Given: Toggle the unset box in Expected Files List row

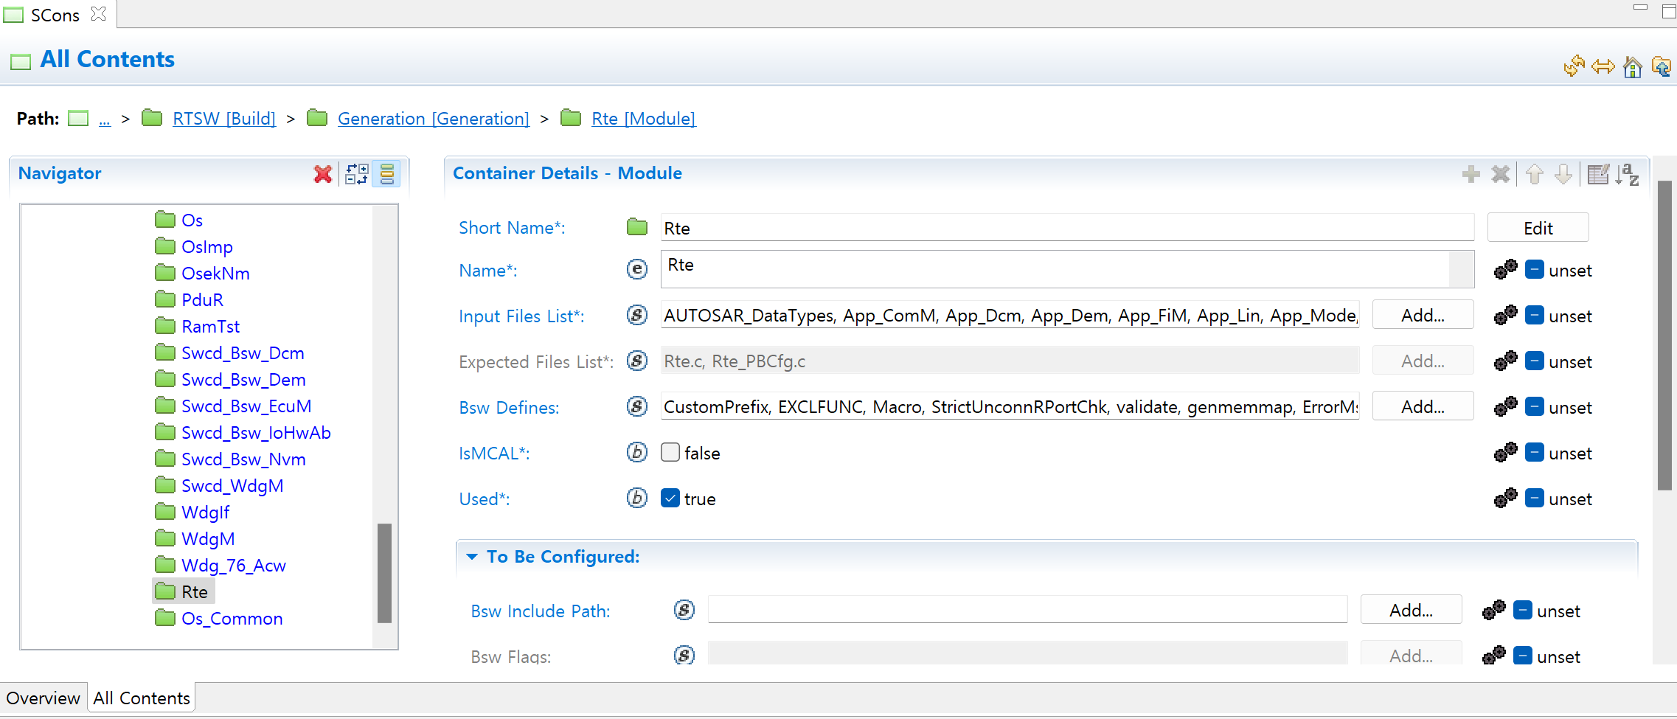Looking at the screenshot, I should point(1535,361).
